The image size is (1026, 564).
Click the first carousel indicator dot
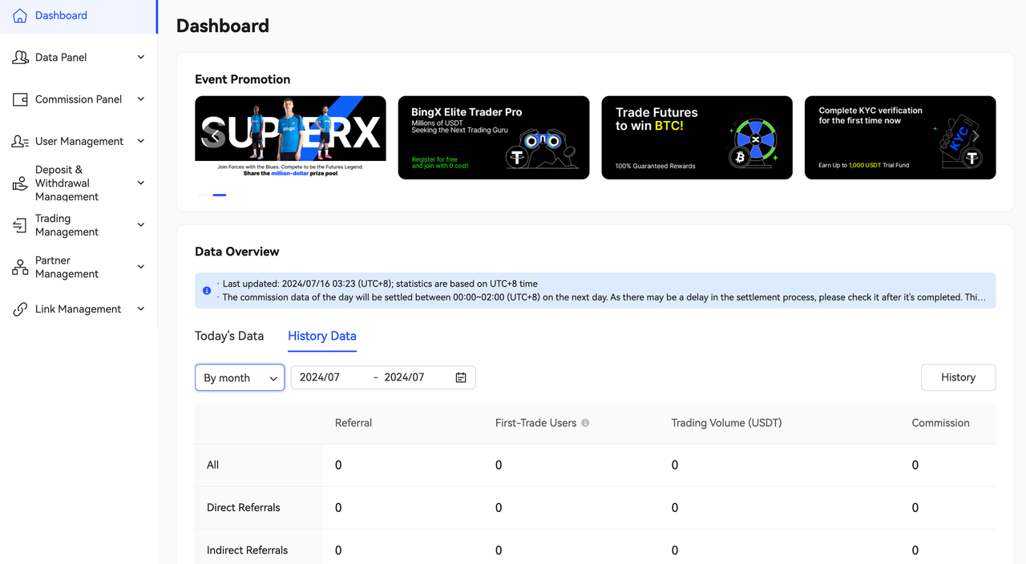[202, 195]
